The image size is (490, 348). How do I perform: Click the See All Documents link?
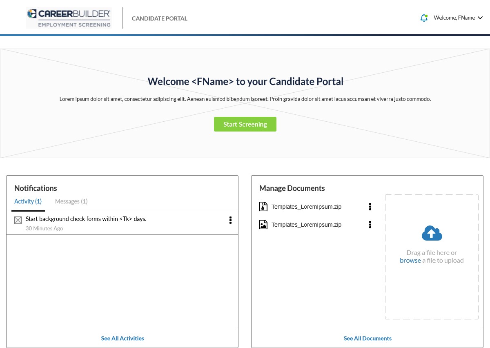pyautogui.click(x=367, y=338)
